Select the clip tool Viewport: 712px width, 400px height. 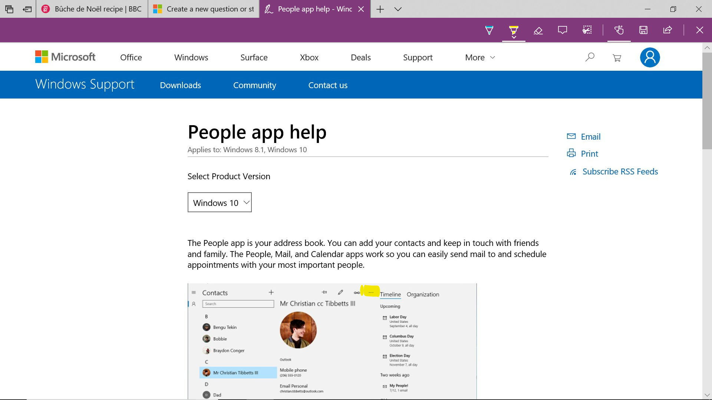(587, 30)
